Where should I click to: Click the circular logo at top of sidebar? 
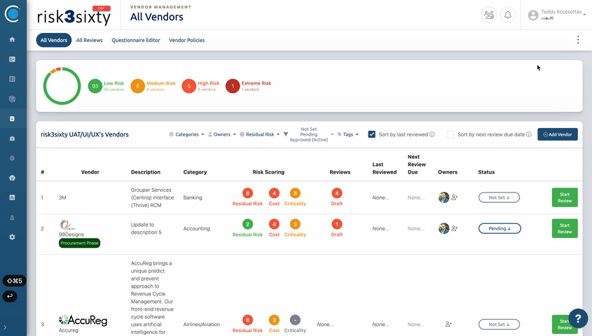point(12,13)
